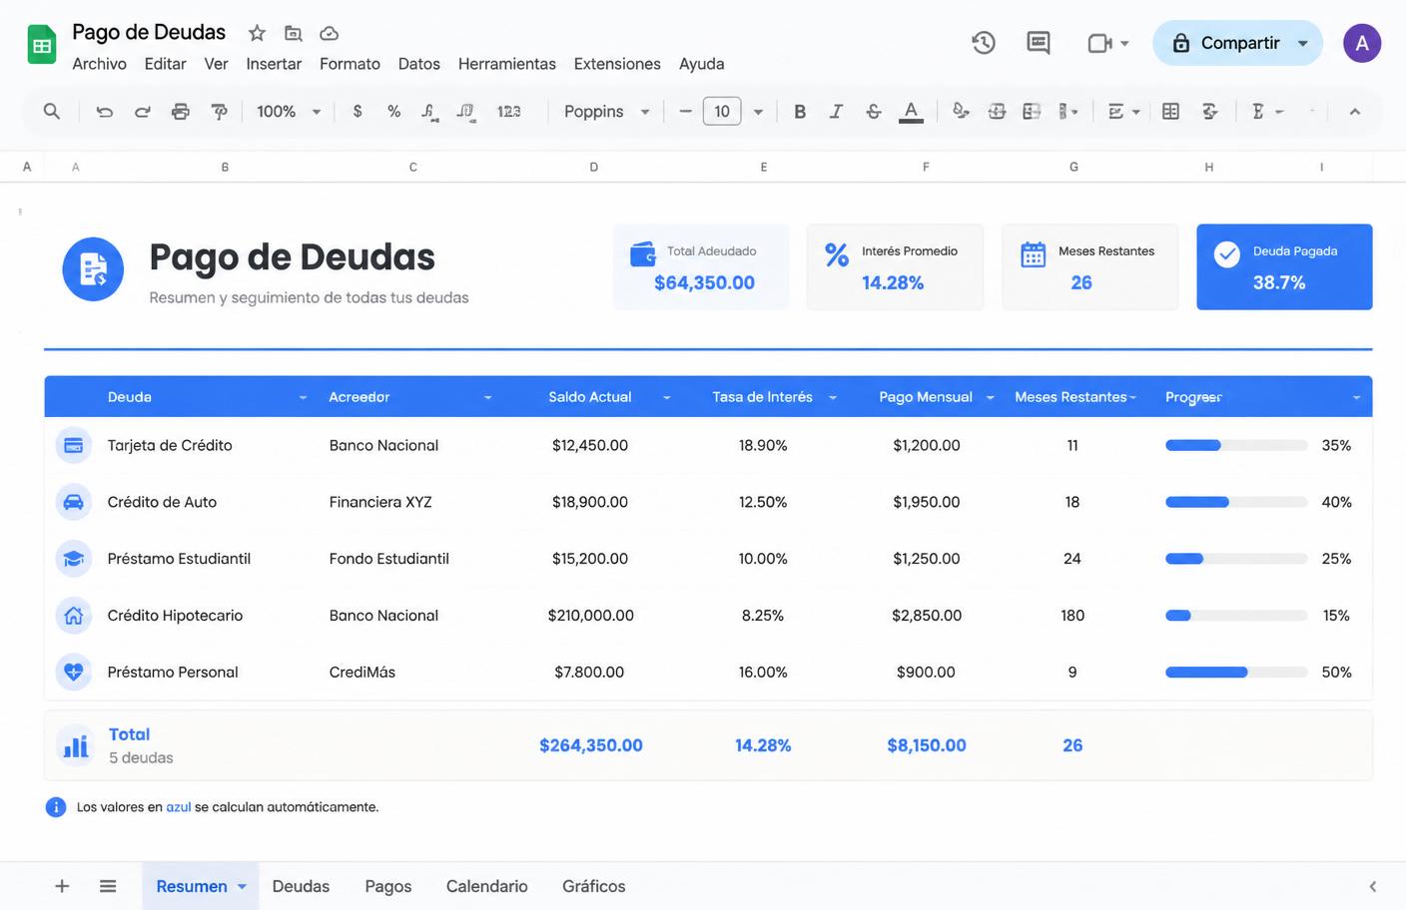The width and height of the screenshot is (1406, 910).
Task: Toggle italic formatting
Action: click(836, 112)
